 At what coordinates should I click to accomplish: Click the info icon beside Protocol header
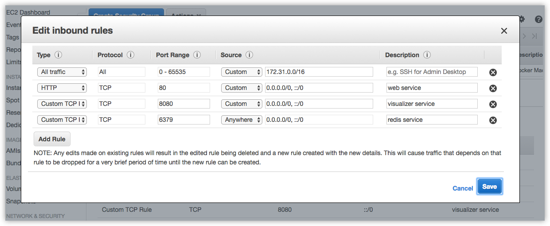130,55
